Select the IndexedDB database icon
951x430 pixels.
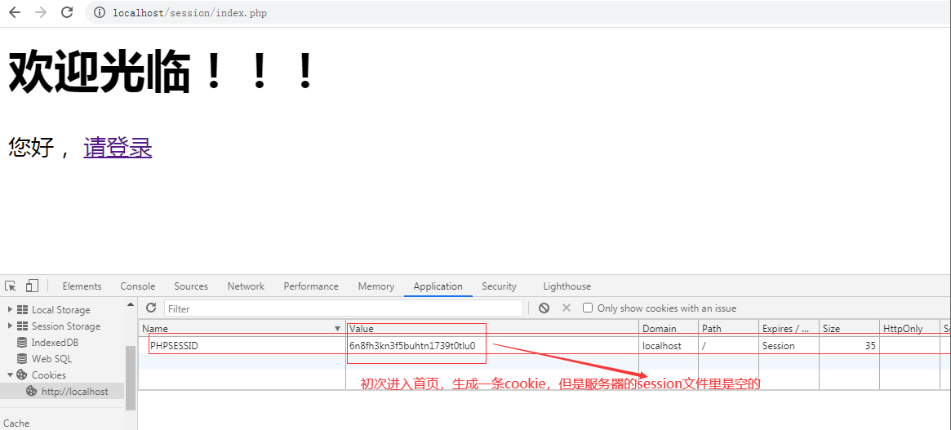[x=22, y=343]
